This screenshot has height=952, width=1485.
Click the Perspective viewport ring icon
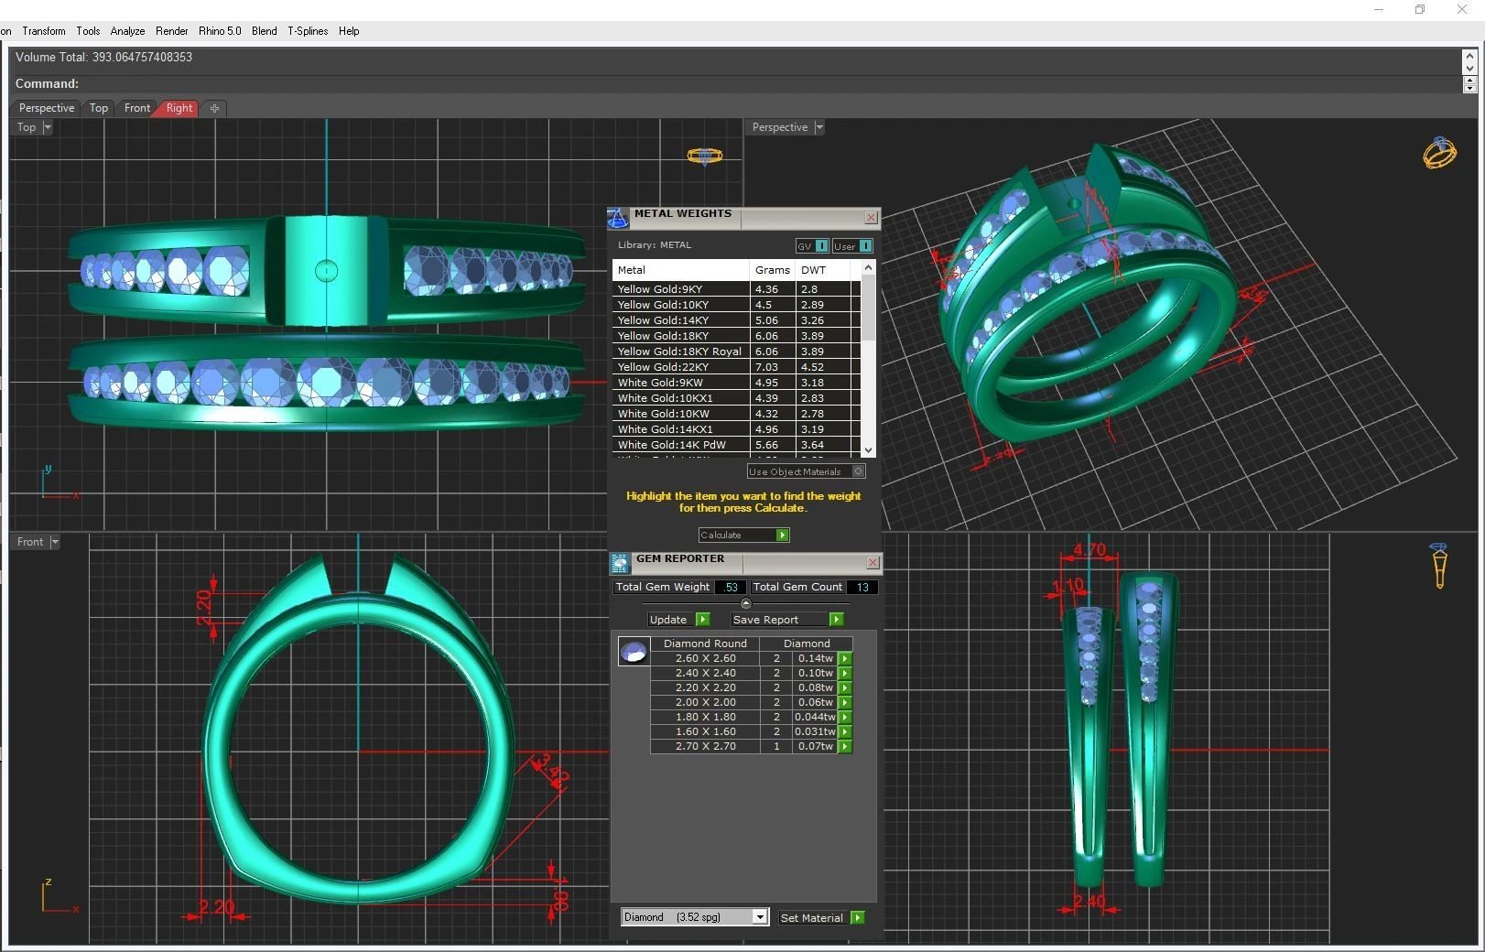coord(1439,152)
